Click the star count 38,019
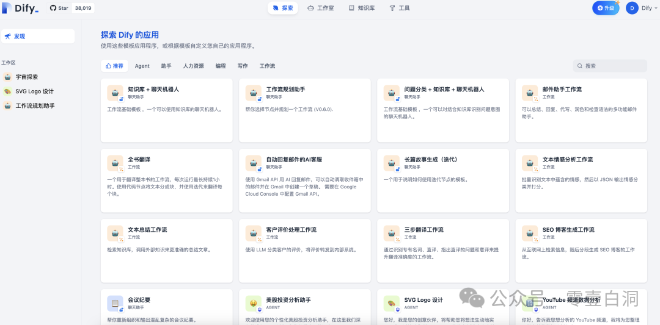The image size is (660, 325). pos(83,8)
